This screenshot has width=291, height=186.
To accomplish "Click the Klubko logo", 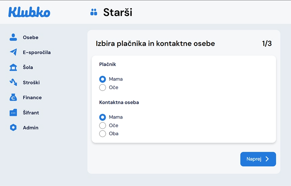I will coord(29,12).
